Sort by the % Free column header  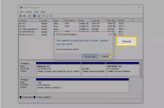coord(125,21)
